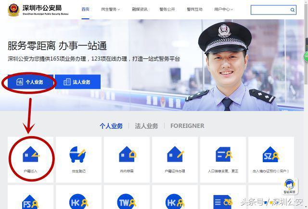This screenshot has width=308, height=209.
Task: Switch to the 法人业务 tab
Action: (x=146, y=126)
